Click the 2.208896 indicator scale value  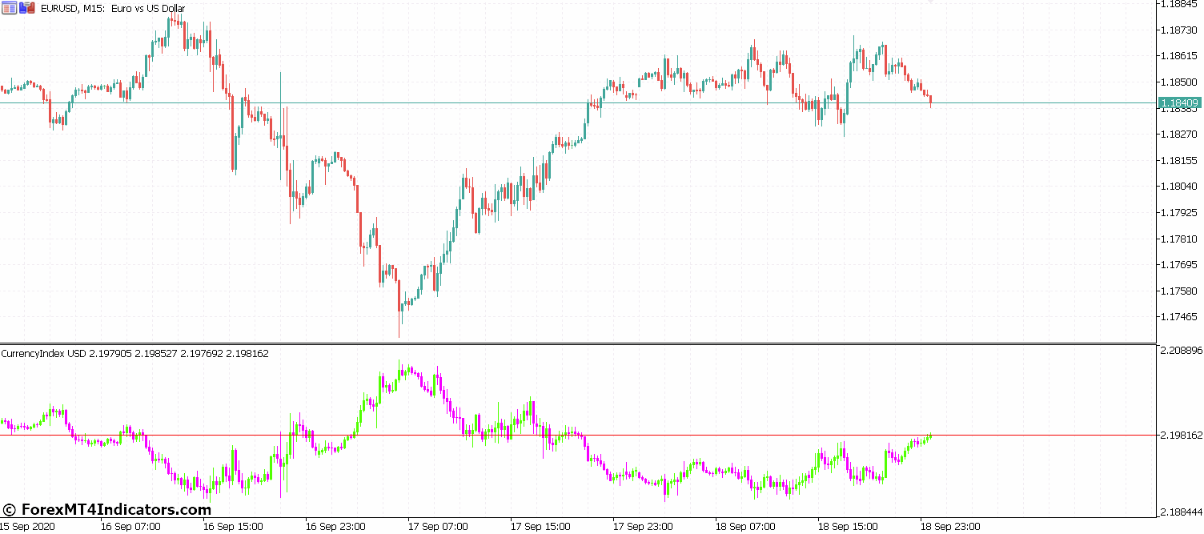[1182, 350]
